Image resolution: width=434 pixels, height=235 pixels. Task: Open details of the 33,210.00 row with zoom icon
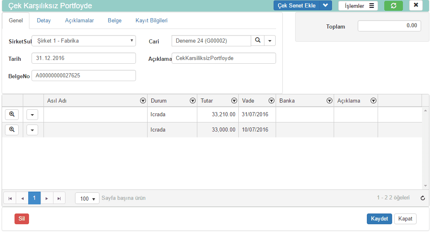click(12, 115)
